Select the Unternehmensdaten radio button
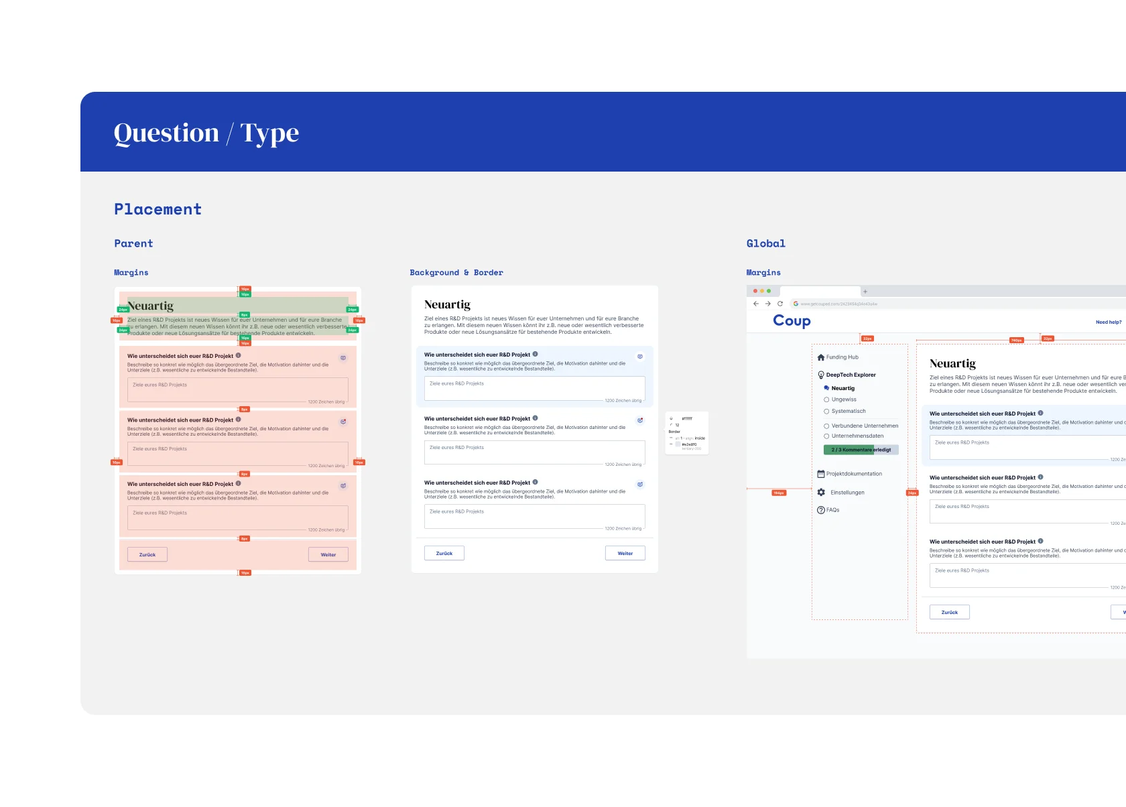This screenshot has height=807, width=1126. [x=826, y=436]
